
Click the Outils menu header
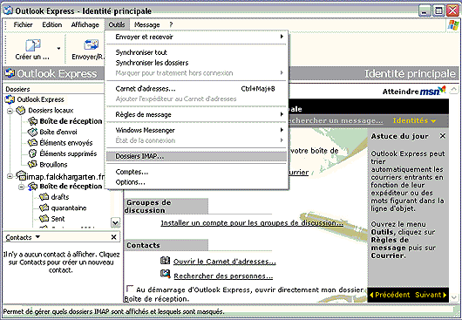[117, 24]
